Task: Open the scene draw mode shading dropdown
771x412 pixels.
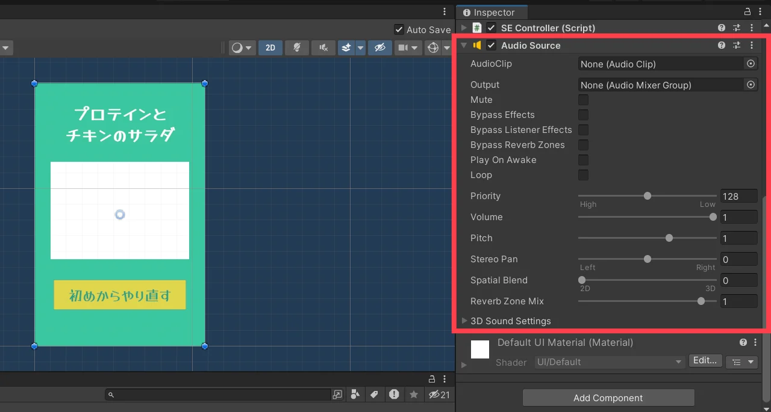Action: [243, 48]
